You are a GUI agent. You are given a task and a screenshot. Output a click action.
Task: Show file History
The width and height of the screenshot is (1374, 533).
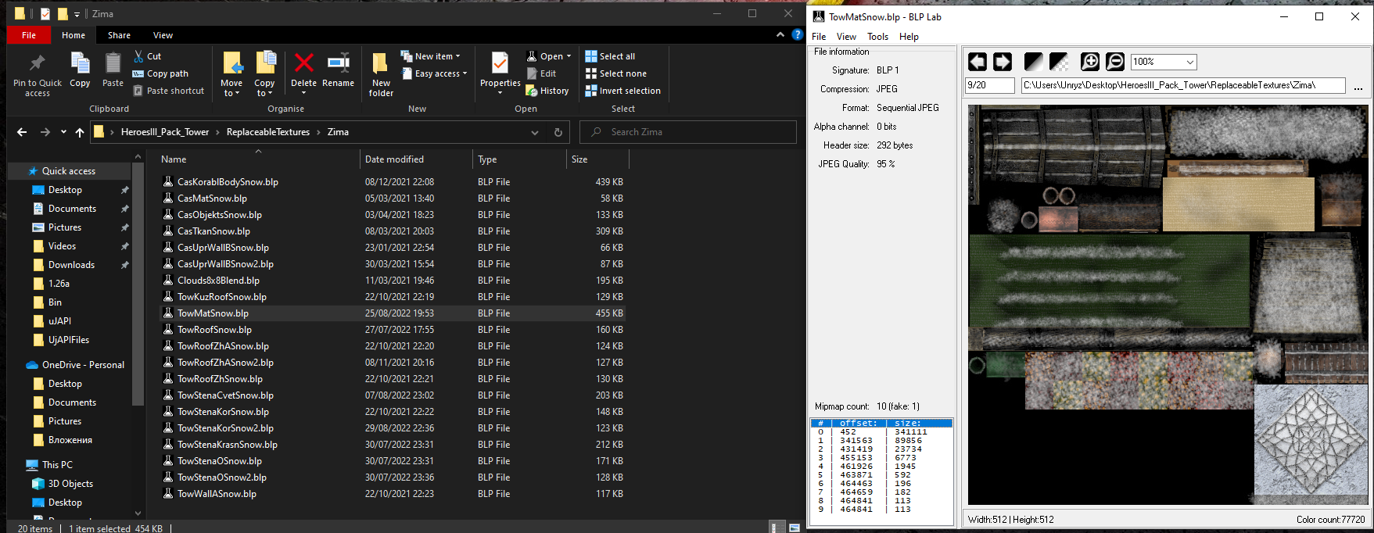coord(547,91)
